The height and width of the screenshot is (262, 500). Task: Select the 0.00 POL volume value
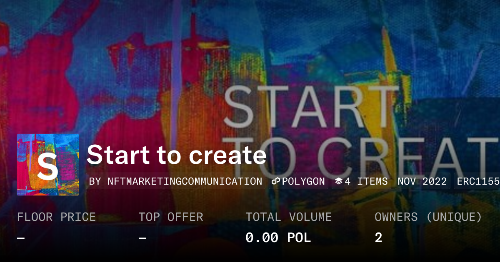[278, 238]
